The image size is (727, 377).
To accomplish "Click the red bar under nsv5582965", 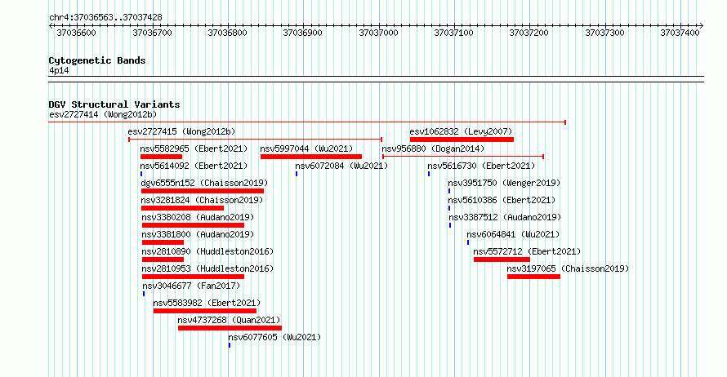I will [x=162, y=157].
